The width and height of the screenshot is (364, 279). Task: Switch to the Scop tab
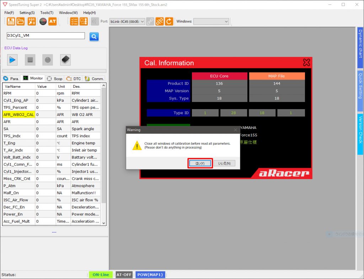pyautogui.click(x=54, y=79)
